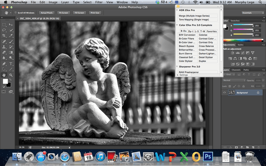266x166 pixels.
Task: Click the foreground color swatch in toolbar
Action: point(5,81)
